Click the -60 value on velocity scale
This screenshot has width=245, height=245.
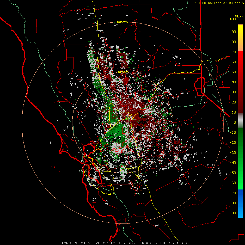pyautogui.click(x=233, y=183)
